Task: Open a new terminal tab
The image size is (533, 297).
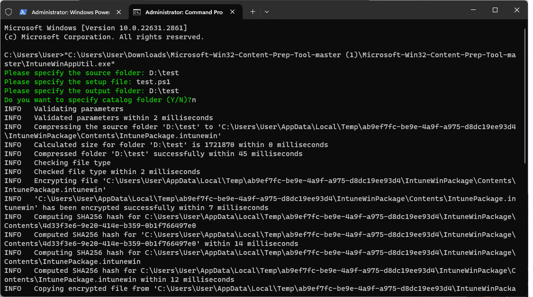Action: [x=253, y=12]
